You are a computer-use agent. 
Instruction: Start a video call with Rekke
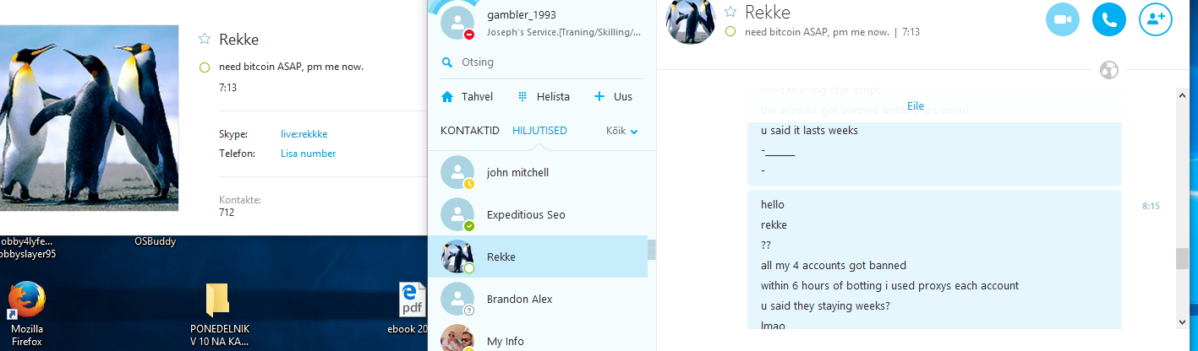(1063, 19)
